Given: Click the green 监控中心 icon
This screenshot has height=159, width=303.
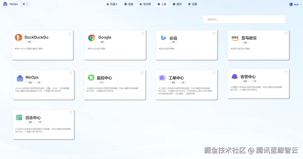Looking at the screenshot, I should pos(91,78).
